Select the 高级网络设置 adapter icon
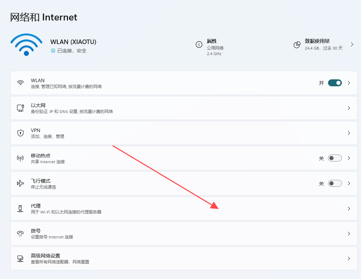The height and width of the screenshot is (279, 361). 20,259
